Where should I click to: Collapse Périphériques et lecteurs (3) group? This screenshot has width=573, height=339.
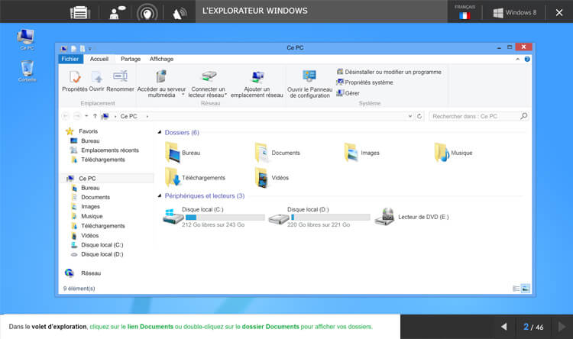coord(160,195)
